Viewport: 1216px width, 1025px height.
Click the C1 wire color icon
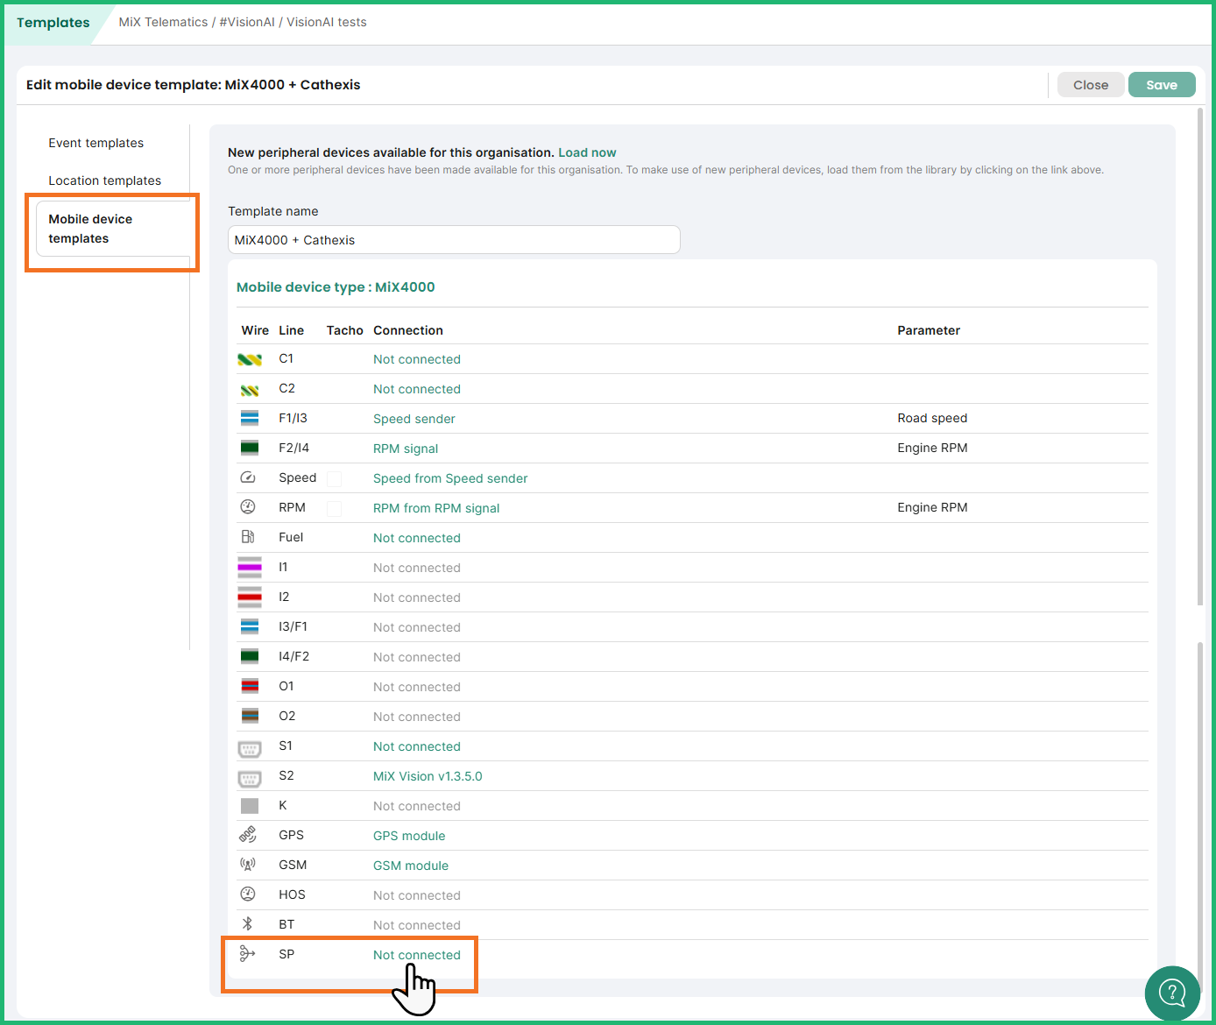click(x=250, y=359)
